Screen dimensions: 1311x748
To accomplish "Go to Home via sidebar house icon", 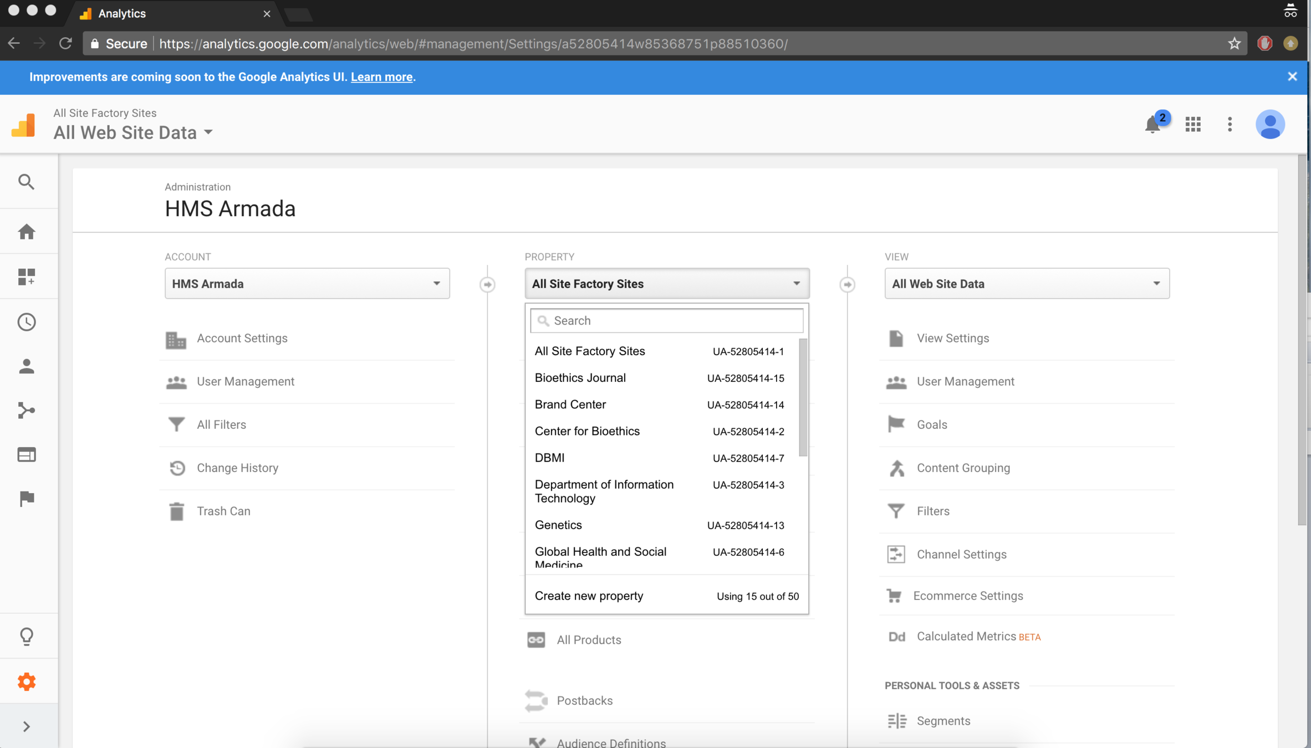I will (26, 231).
